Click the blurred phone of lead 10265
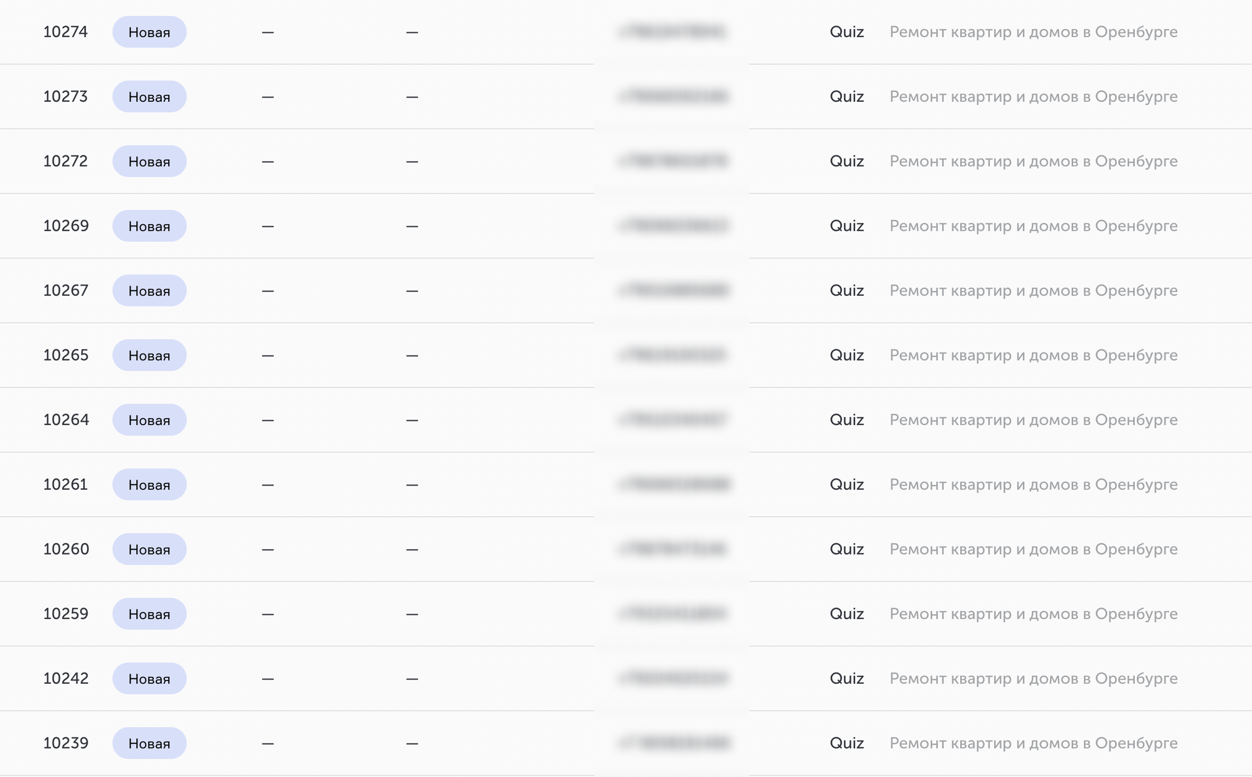This screenshot has width=1252, height=777. pyautogui.click(x=672, y=355)
